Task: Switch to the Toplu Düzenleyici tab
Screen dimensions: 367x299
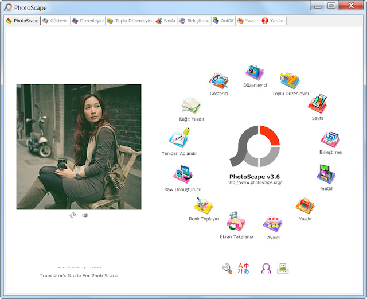Action: click(129, 21)
